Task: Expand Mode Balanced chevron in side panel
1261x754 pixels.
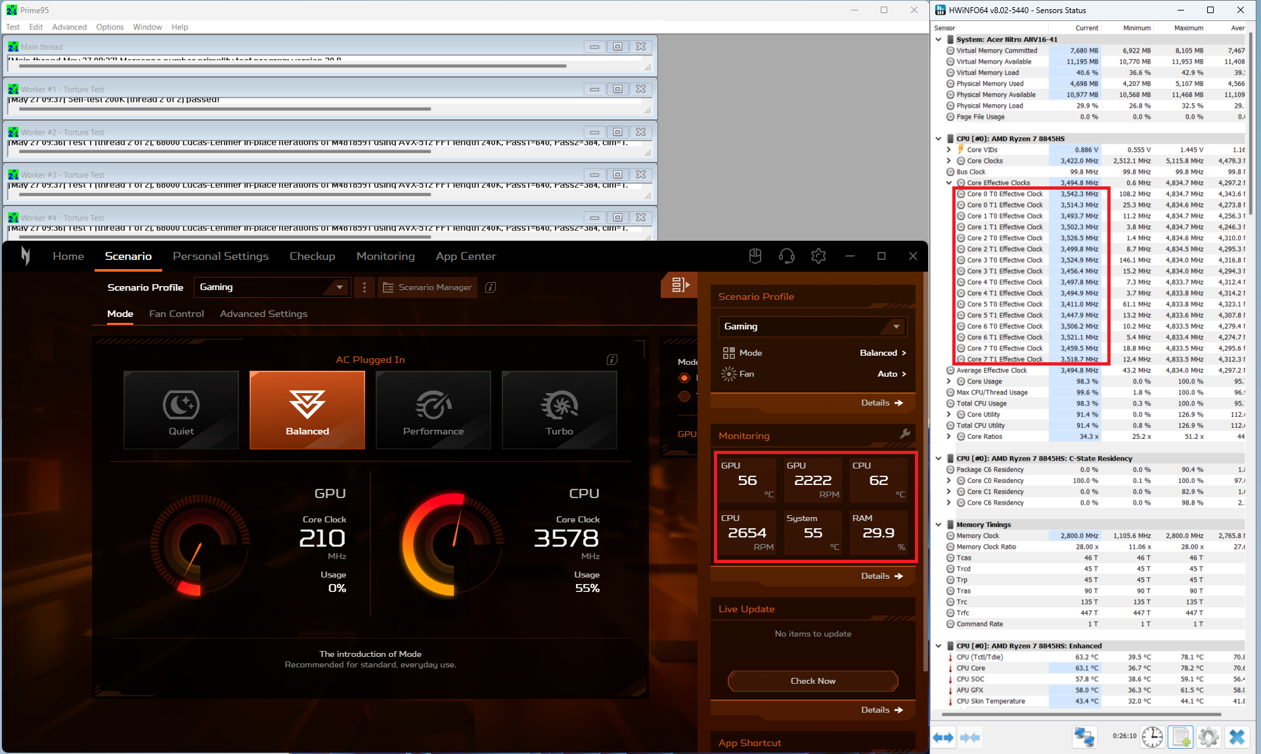Action: click(x=904, y=353)
